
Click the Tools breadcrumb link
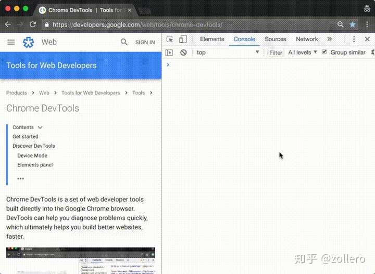139,93
